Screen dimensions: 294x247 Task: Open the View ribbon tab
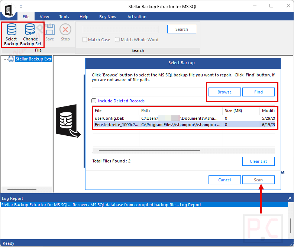pyautogui.click(x=45, y=17)
